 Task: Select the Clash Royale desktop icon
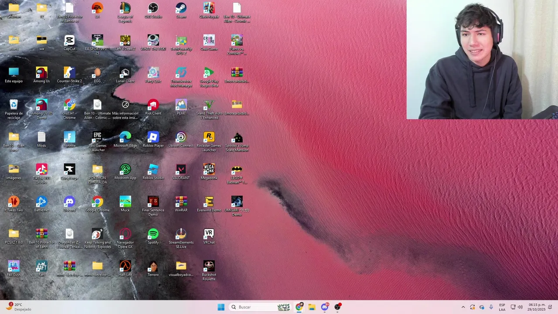point(209,10)
